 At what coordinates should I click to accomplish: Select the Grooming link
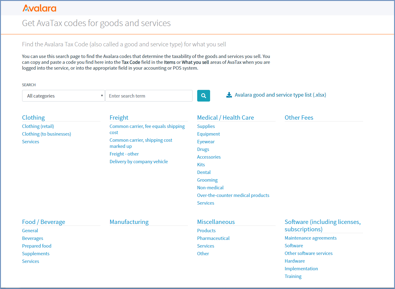(207, 180)
